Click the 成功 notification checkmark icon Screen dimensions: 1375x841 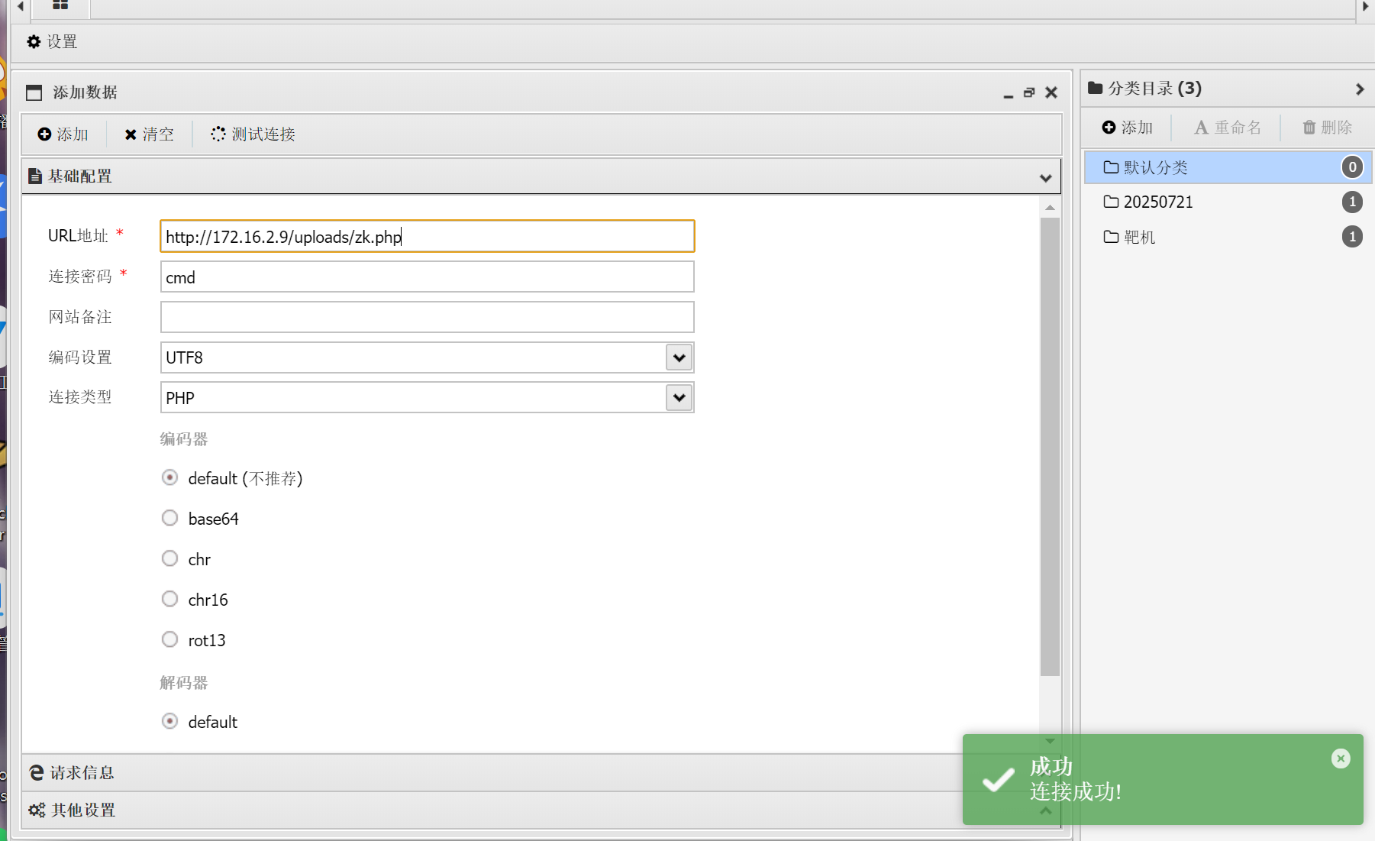[998, 780]
